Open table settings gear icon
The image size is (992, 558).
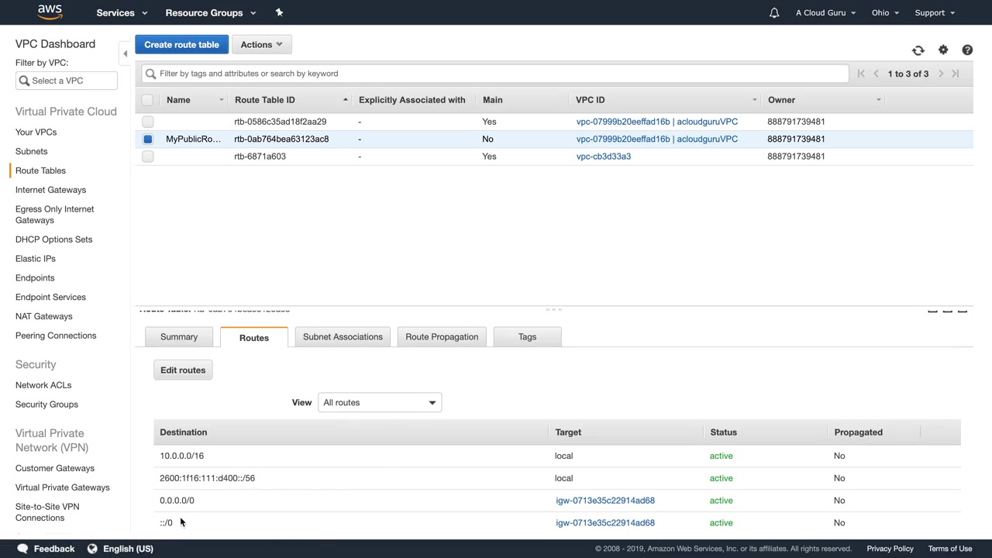pos(943,50)
